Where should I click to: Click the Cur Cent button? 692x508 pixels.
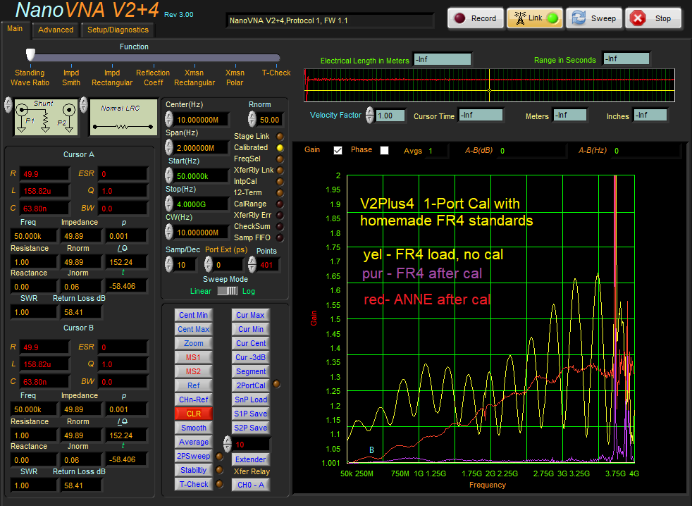pos(251,343)
